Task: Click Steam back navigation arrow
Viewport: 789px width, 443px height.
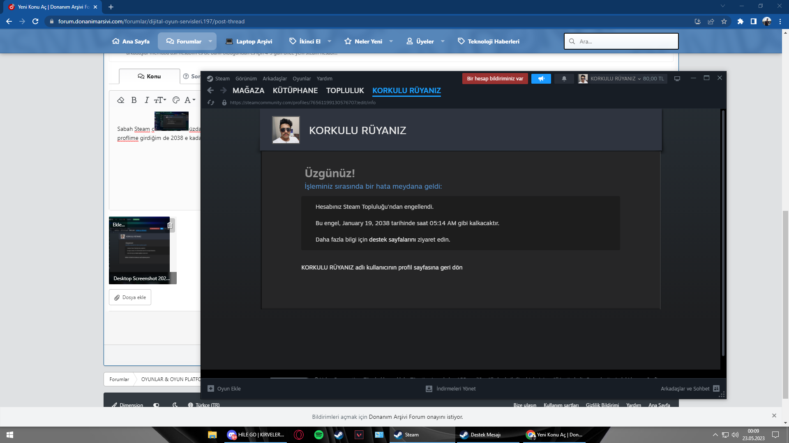Action: pos(210,90)
